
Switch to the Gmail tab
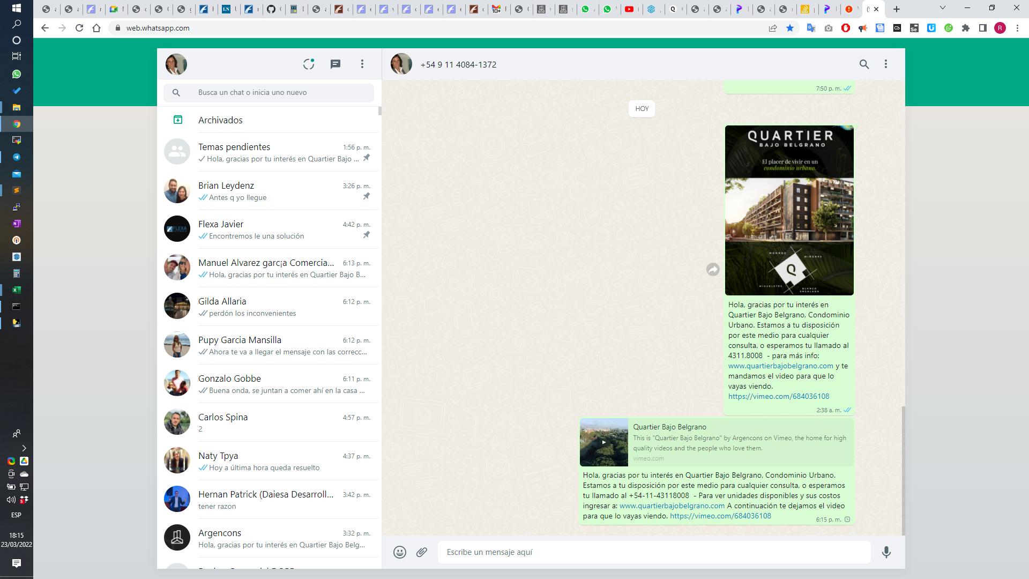[x=498, y=9]
